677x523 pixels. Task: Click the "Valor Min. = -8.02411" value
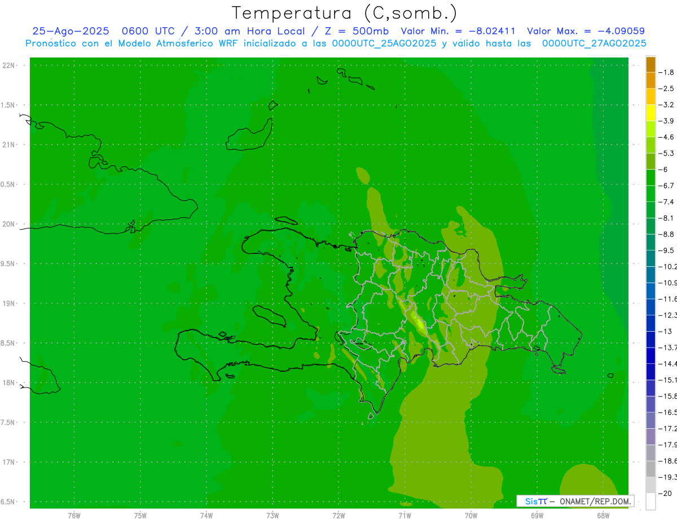pos(458,31)
